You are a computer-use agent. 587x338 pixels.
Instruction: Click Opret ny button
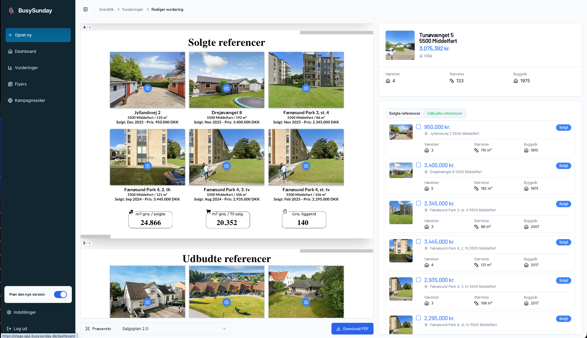[38, 35]
